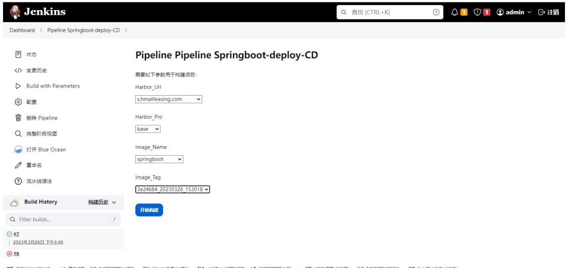Click the Jenkins butler logo icon
The width and height of the screenshot is (568, 268).
point(15,12)
